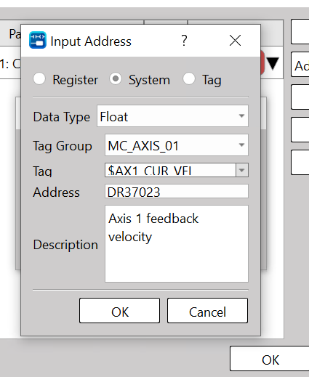Click the Input Address dialog app icon
The height and width of the screenshot is (377, 309).
point(38,40)
